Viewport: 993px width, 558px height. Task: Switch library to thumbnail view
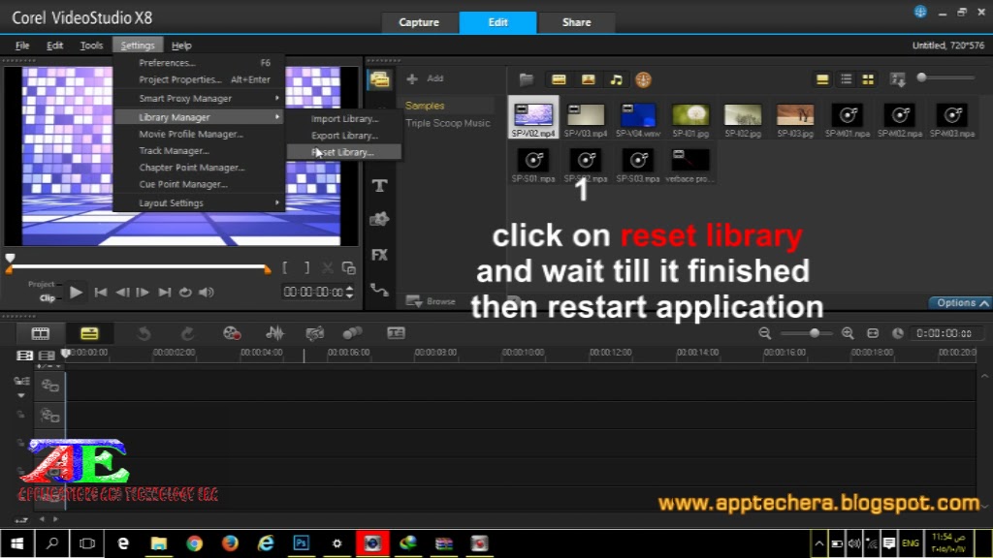[868, 79]
